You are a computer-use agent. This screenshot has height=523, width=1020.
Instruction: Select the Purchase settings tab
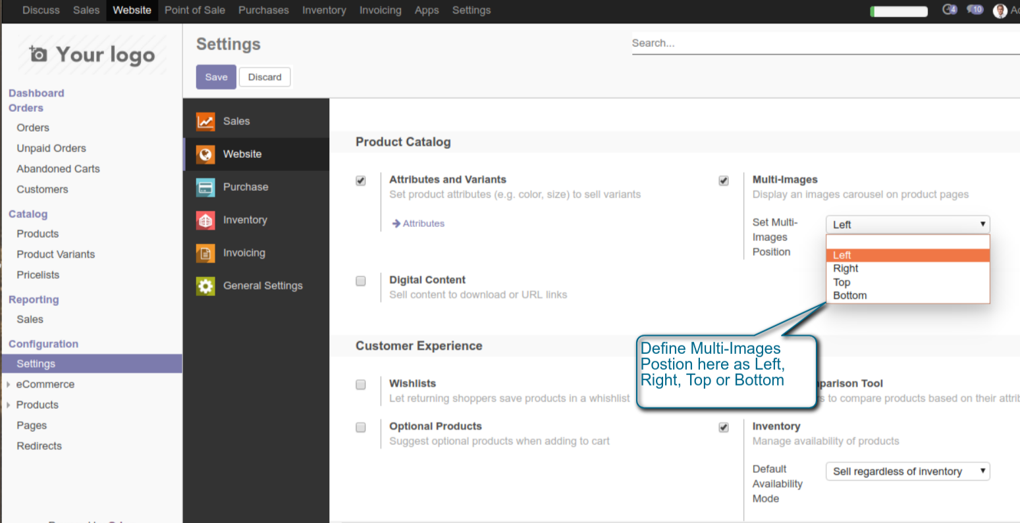coord(256,187)
